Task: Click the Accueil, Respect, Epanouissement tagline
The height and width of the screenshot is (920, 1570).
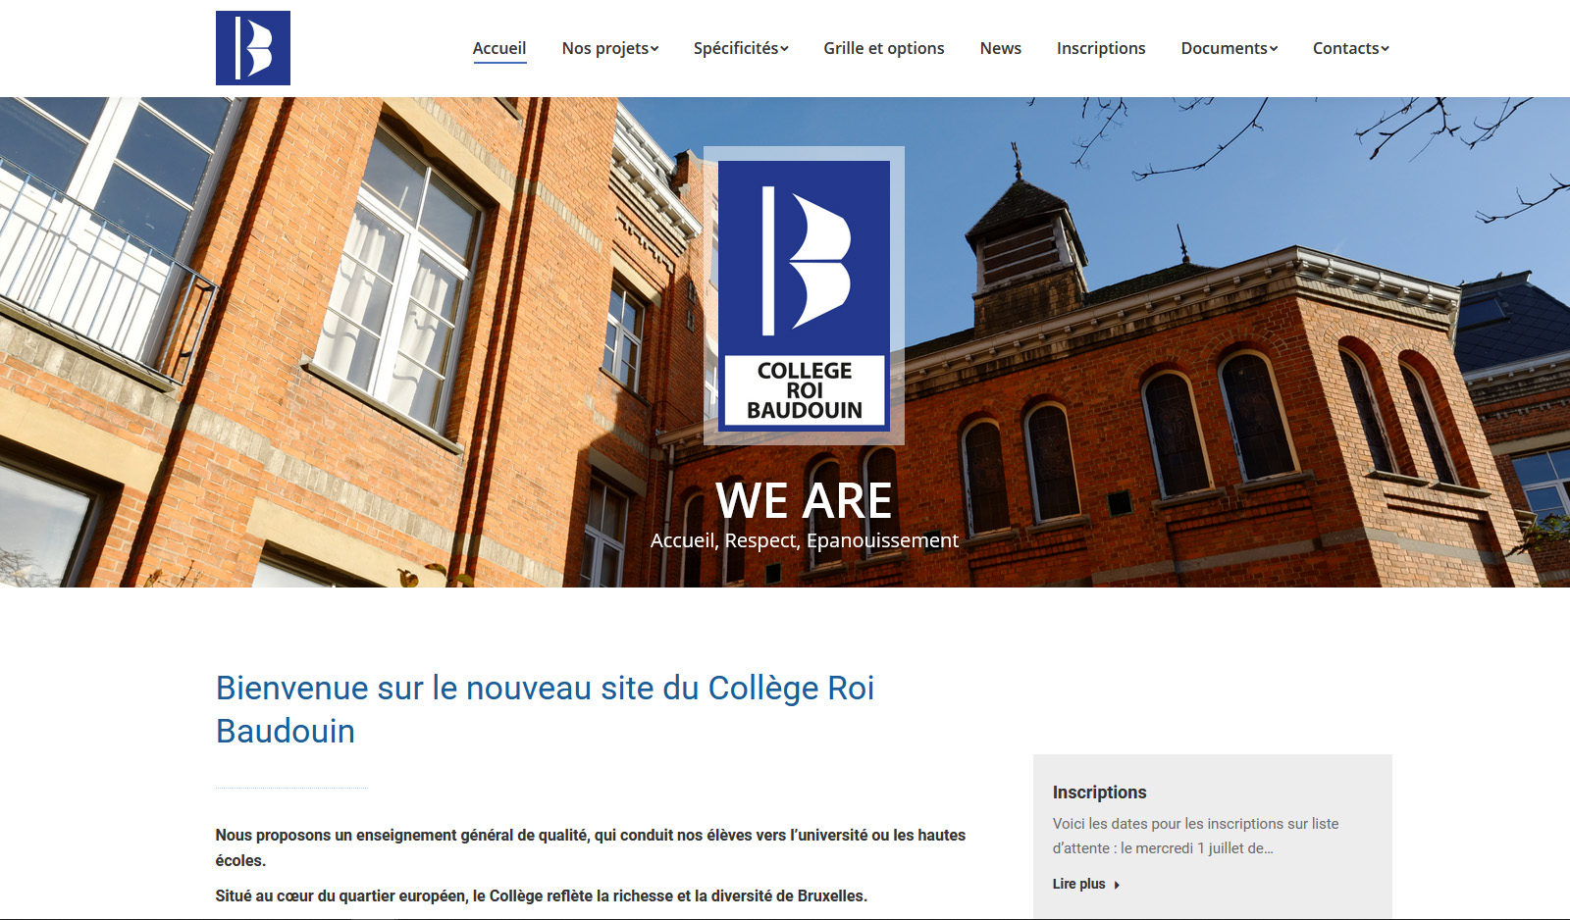Action: pos(804,540)
